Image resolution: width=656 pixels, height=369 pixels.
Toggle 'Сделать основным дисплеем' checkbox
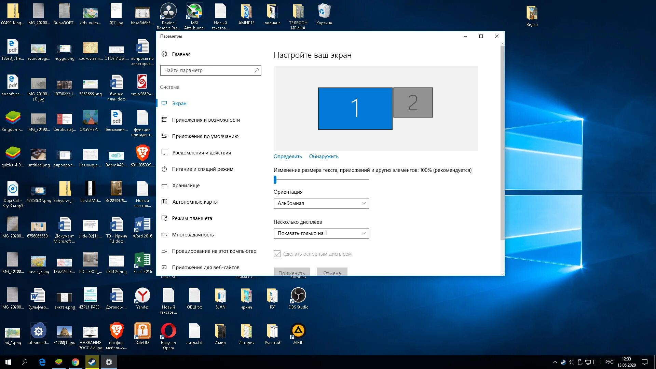pyautogui.click(x=277, y=254)
